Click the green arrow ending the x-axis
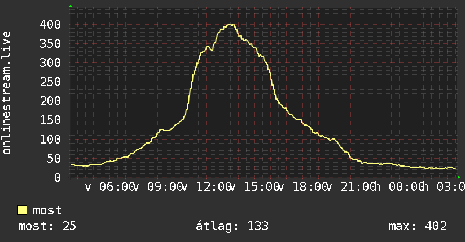Image resolution: width=465 pixels, height=242 pixels. (x=459, y=177)
